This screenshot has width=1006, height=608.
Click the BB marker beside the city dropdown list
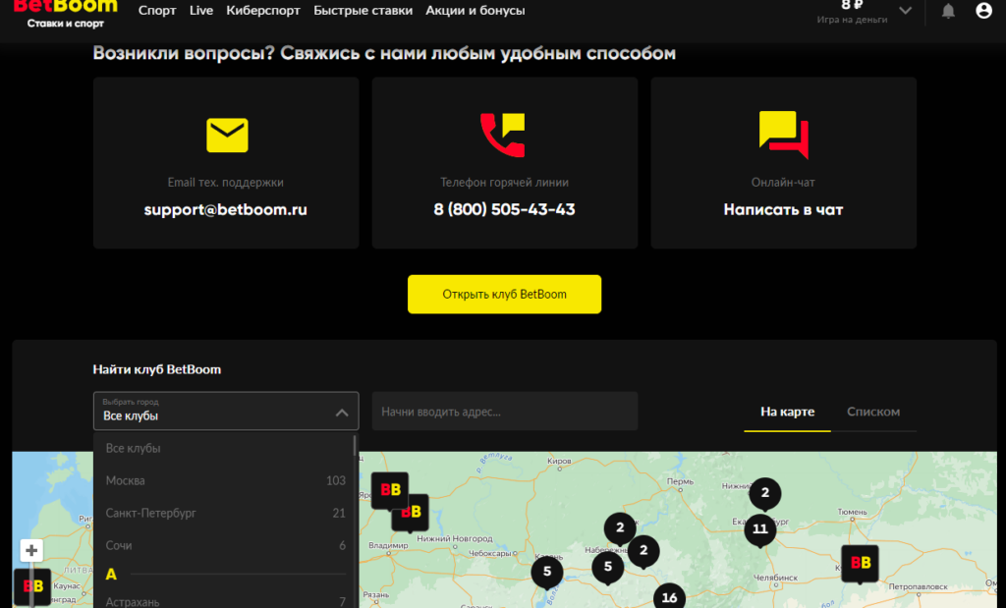tap(389, 491)
